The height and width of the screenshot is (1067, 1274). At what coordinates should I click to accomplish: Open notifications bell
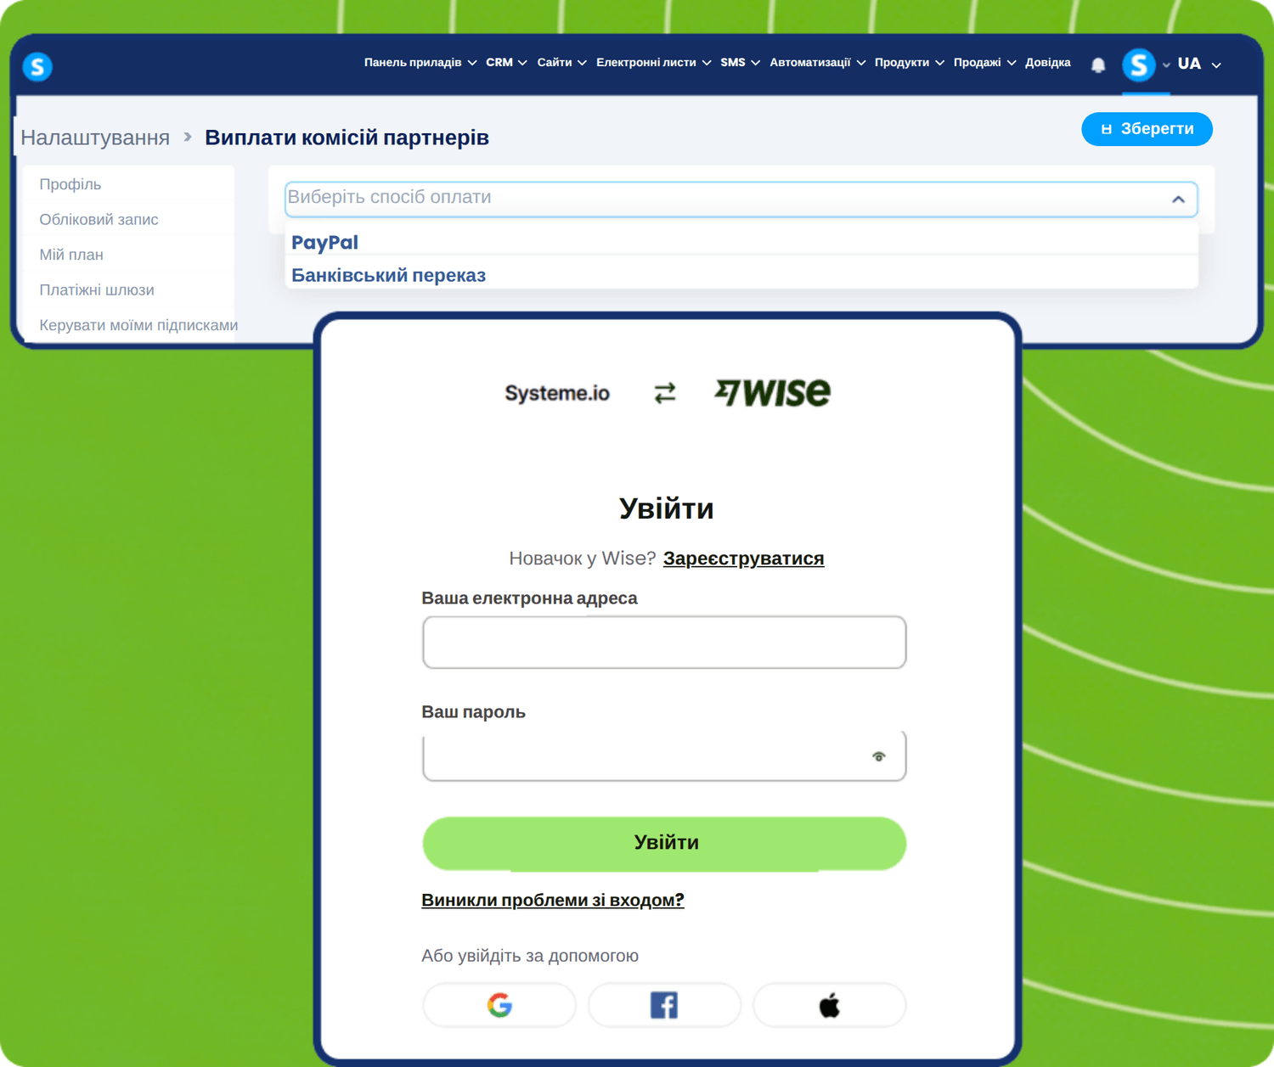(x=1098, y=65)
